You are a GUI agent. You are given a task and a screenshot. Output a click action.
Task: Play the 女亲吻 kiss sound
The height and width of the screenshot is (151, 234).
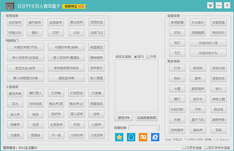[15, 135]
